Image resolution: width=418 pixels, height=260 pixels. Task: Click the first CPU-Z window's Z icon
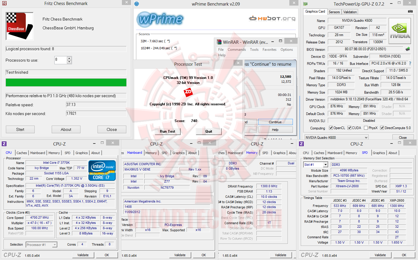click(x=4, y=144)
